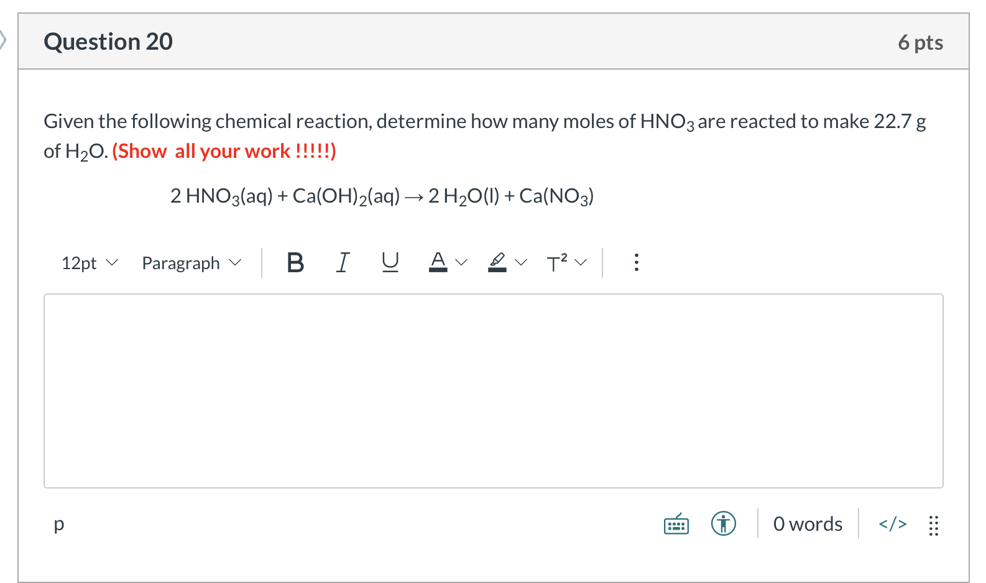Open superscript/subscript dropdown arrow
The image size is (986, 583).
click(x=581, y=263)
